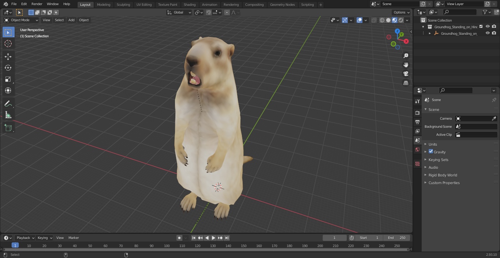Select the Add Cube tool
Screen dimensions: 500x258
pyautogui.click(x=8, y=128)
